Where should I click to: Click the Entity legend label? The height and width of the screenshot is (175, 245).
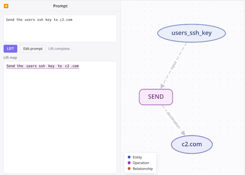tap(137, 157)
